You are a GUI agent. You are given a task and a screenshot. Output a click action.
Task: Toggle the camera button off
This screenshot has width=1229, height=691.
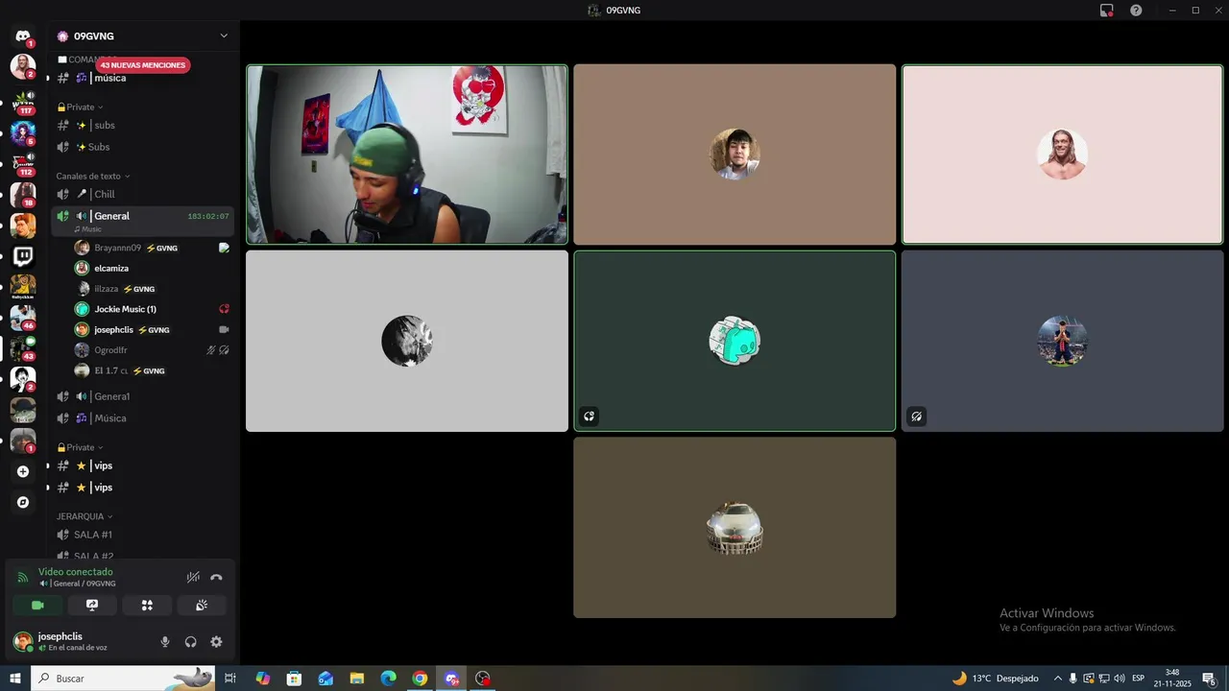pos(37,606)
